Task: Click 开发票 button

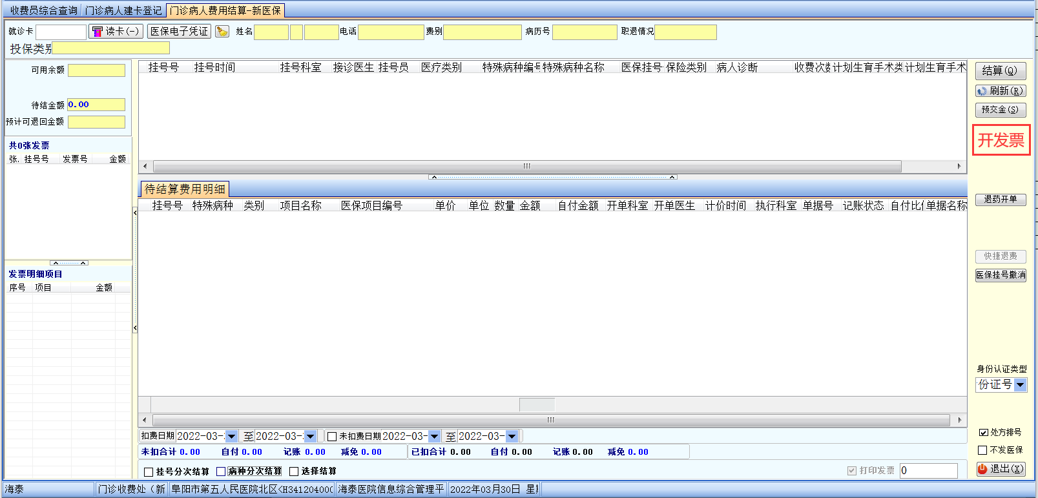Action: click(1001, 140)
